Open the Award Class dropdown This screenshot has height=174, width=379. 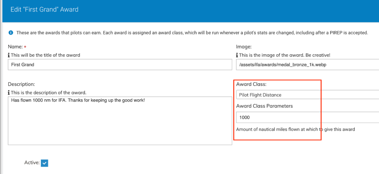[x=307, y=95]
